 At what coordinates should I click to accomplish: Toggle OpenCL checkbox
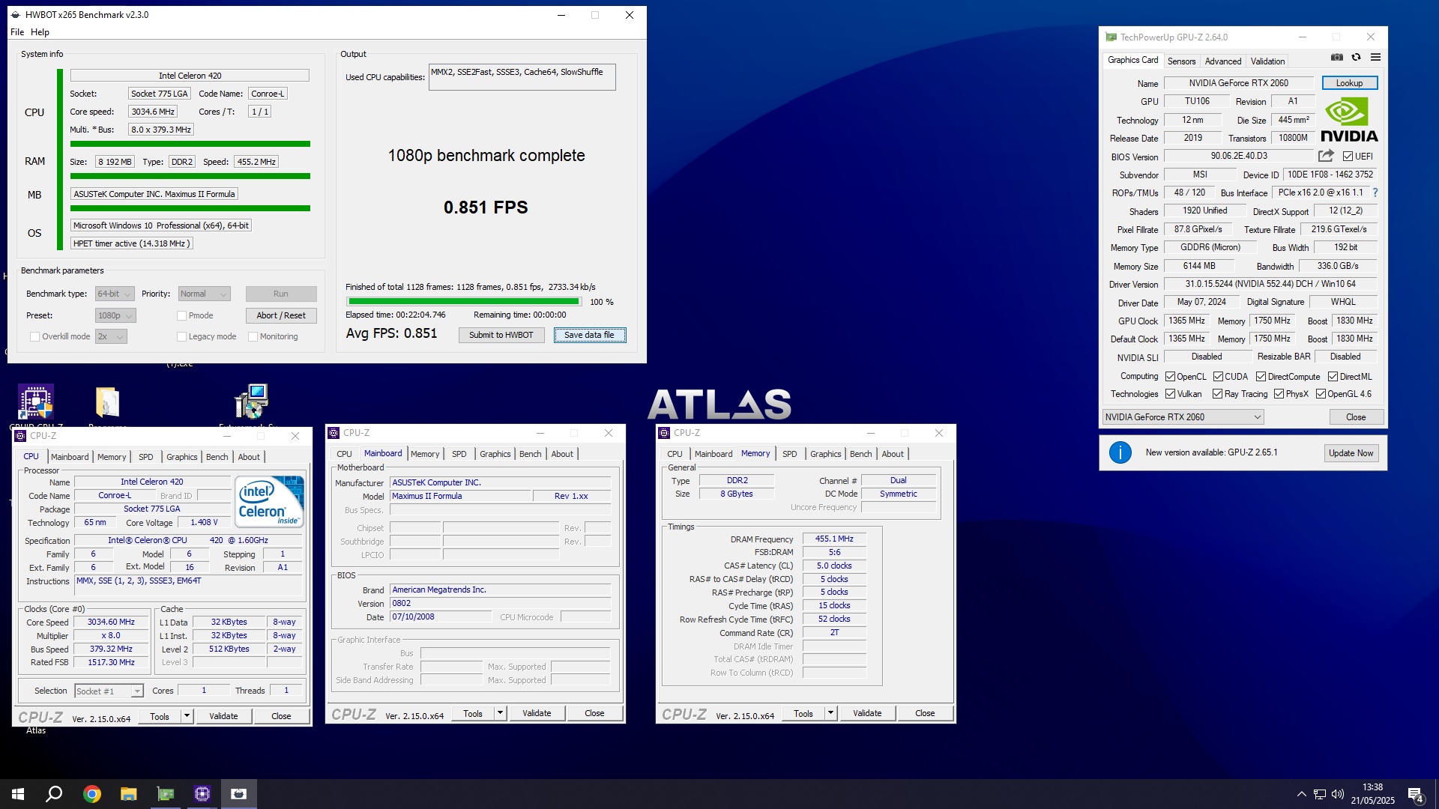(1170, 377)
